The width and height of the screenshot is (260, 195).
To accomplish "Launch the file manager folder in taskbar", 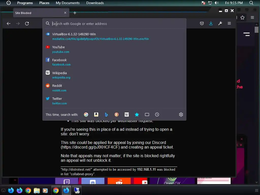I will (37, 190).
